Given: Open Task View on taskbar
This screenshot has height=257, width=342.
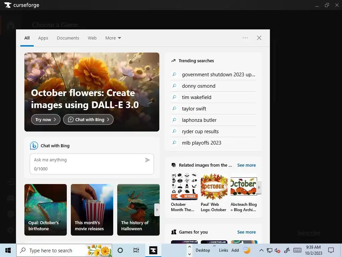Looking at the screenshot, I should (x=136, y=250).
